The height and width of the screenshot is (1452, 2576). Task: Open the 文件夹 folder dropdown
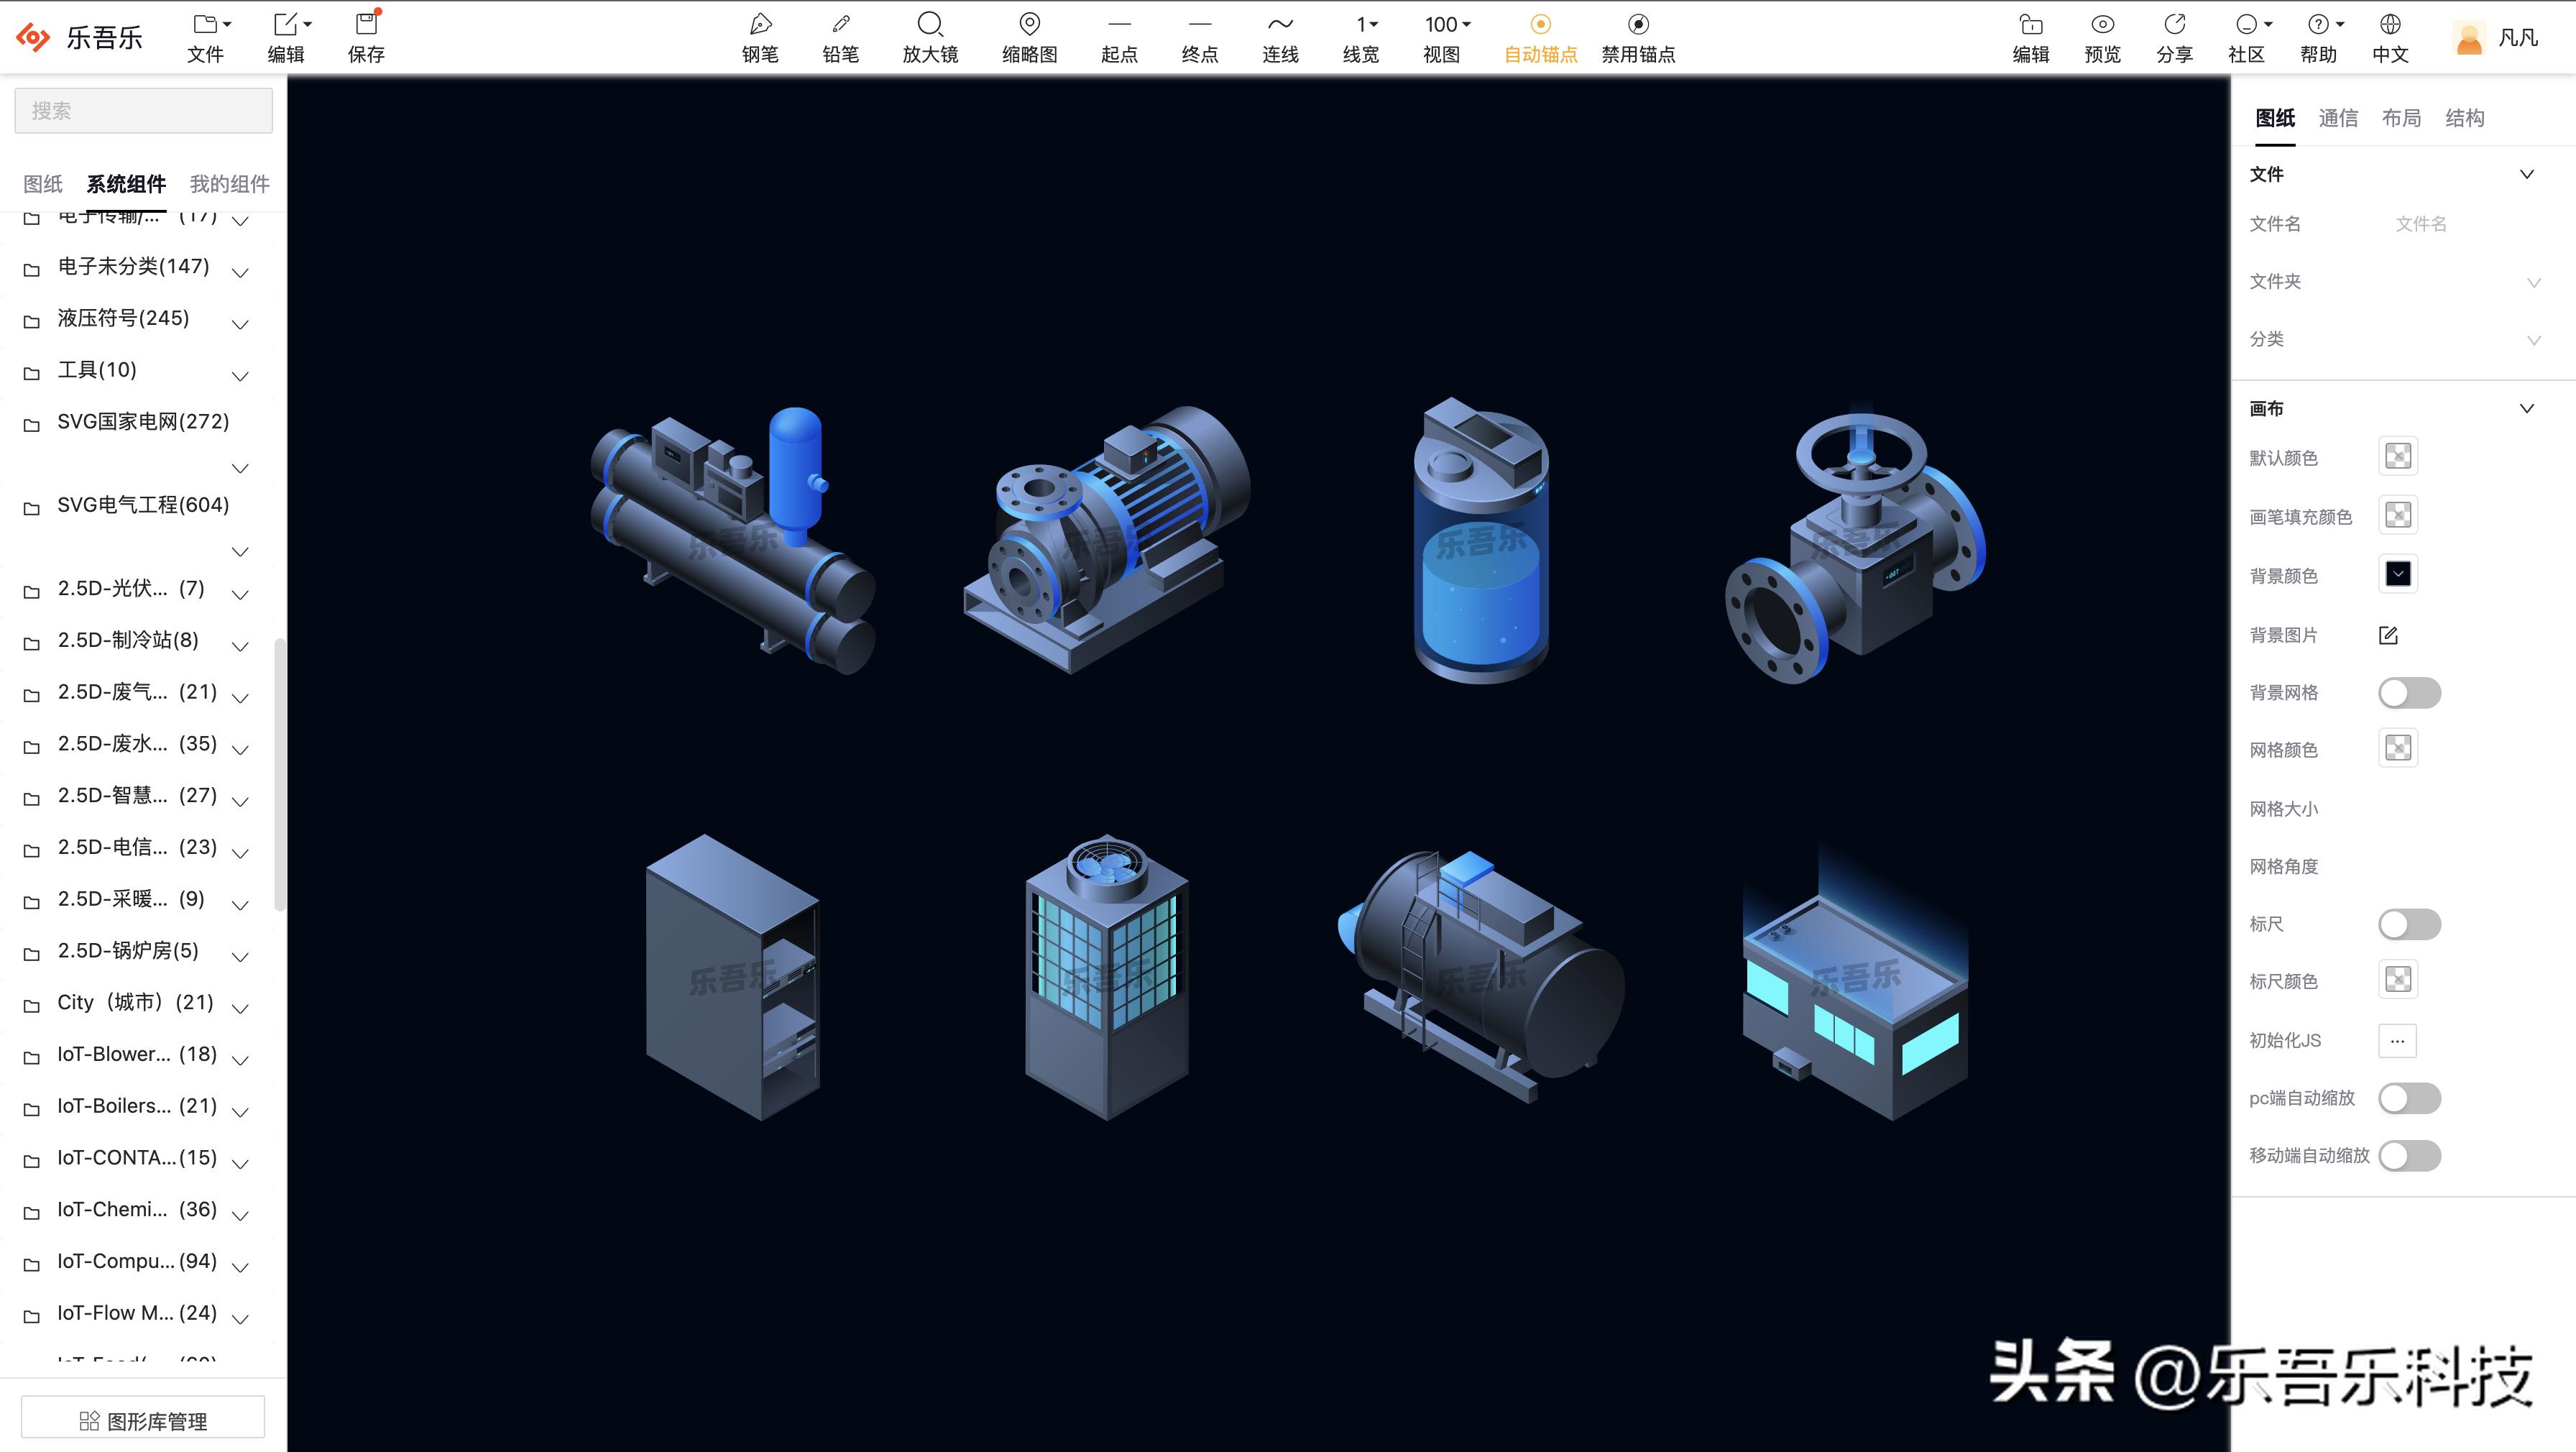pyautogui.click(x=2533, y=282)
